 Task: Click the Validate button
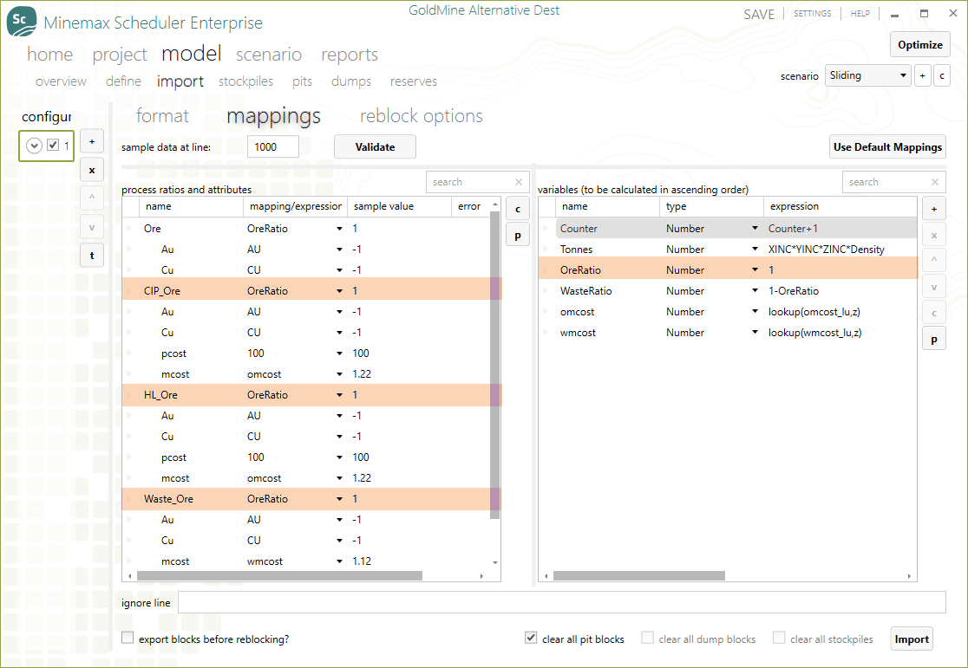pos(375,146)
